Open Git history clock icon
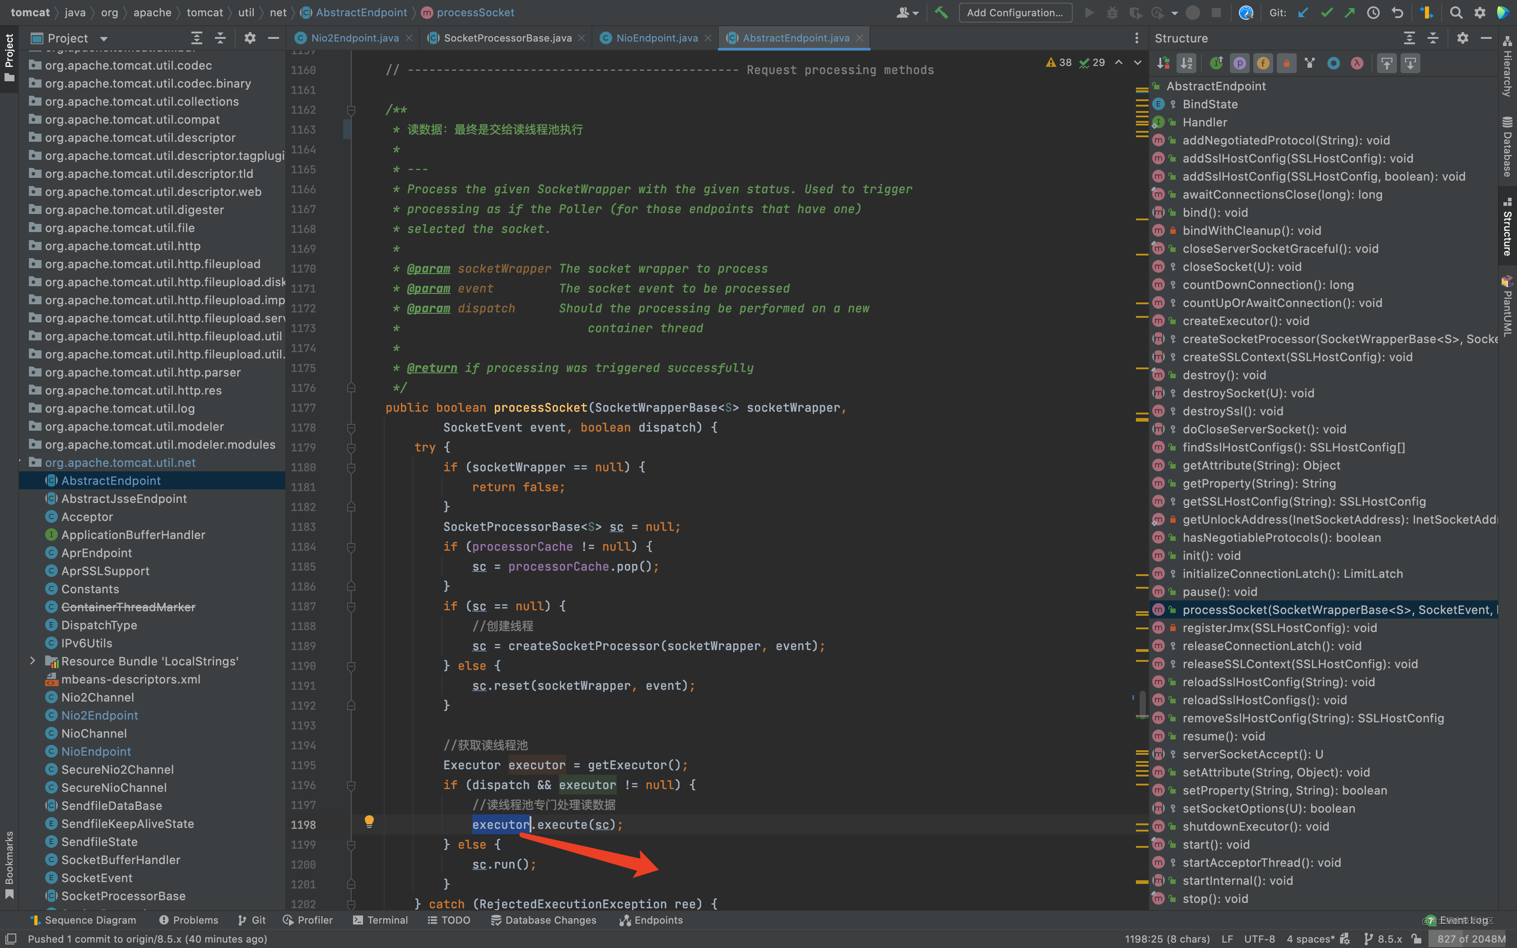1517x948 pixels. [1373, 13]
